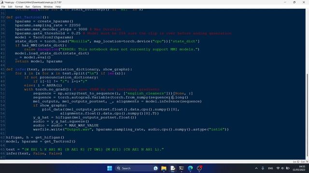This screenshot has height=173, width=309.
Task: Click the editor's vertical scrollbar thumb
Action: (307, 115)
